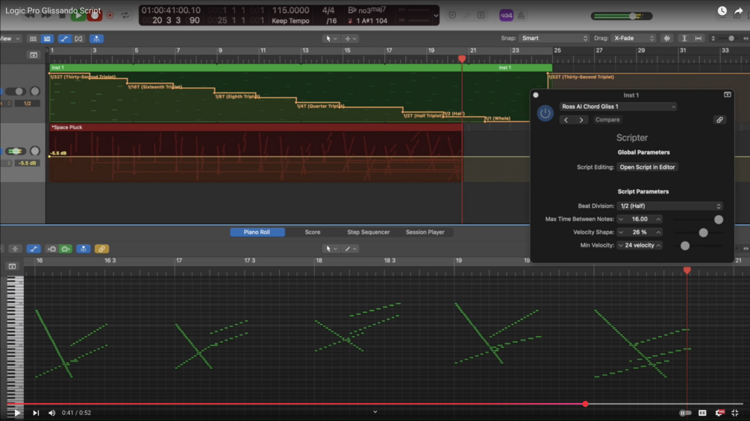Viewport: 750px width, 421px height.
Task: Open tracks area Pointer tool menu
Action: (x=331, y=39)
